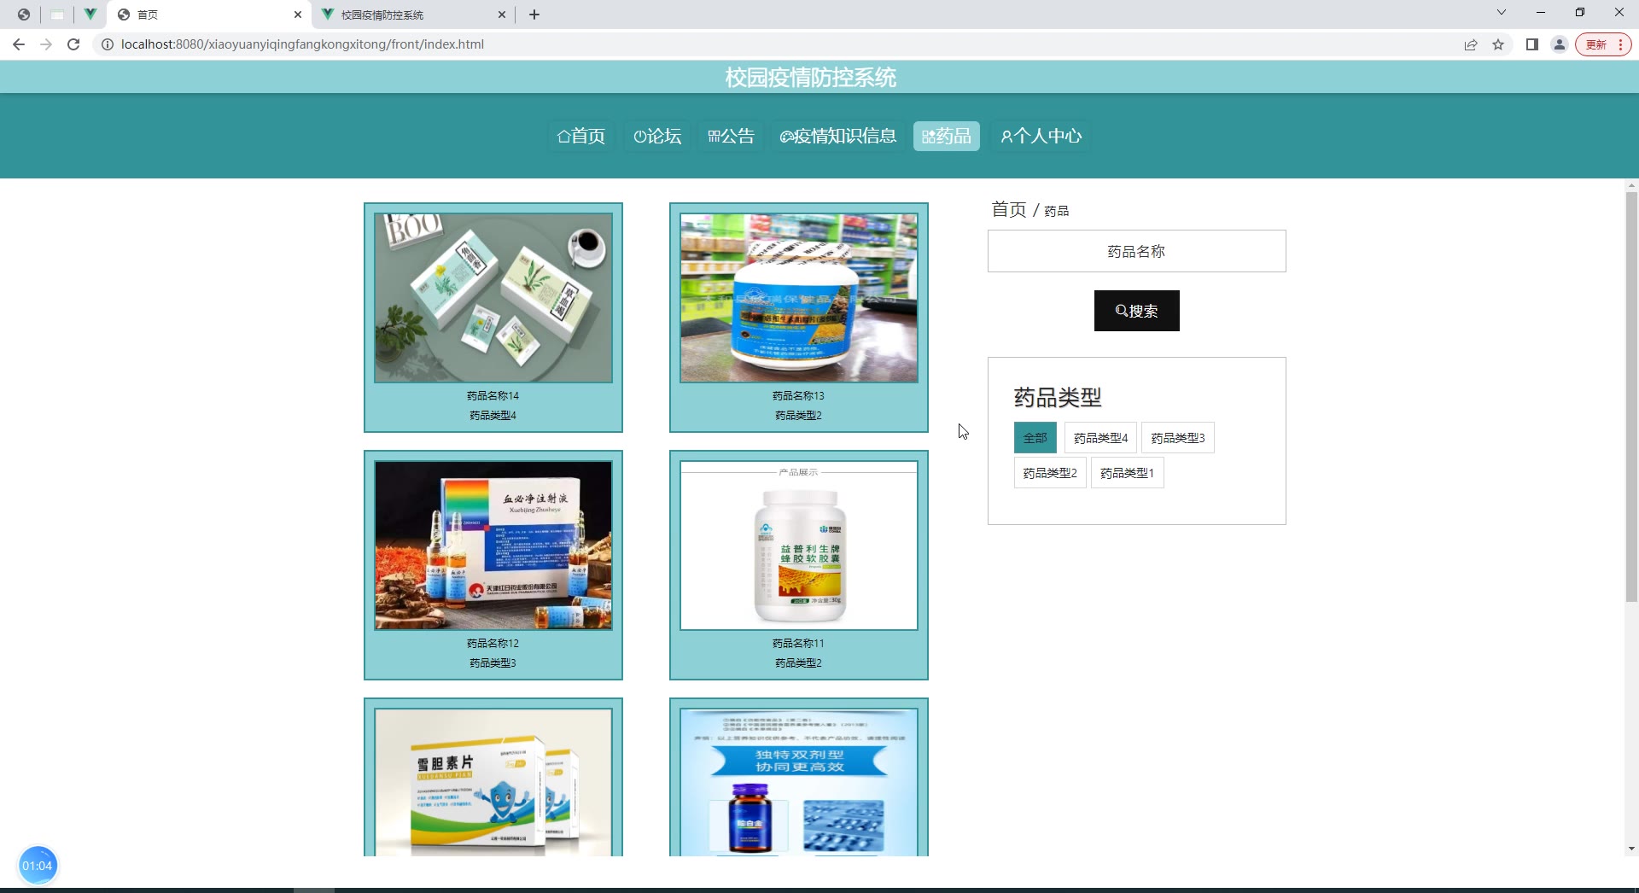
Task: Open 疫情知识信息 in the navigation menu
Action: click(838, 137)
